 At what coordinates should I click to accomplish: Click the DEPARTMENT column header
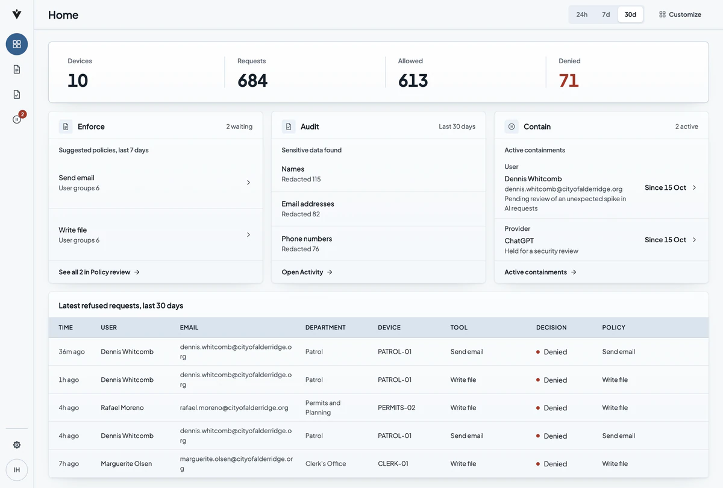coord(325,328)
